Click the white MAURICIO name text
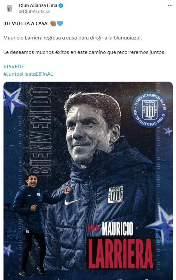Screen dimensions: 176x280 coord(117,229)
